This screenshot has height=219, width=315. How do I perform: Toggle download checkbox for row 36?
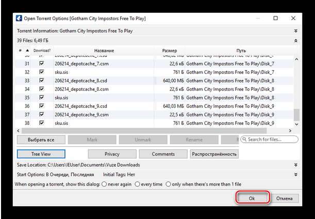[41, 106]
